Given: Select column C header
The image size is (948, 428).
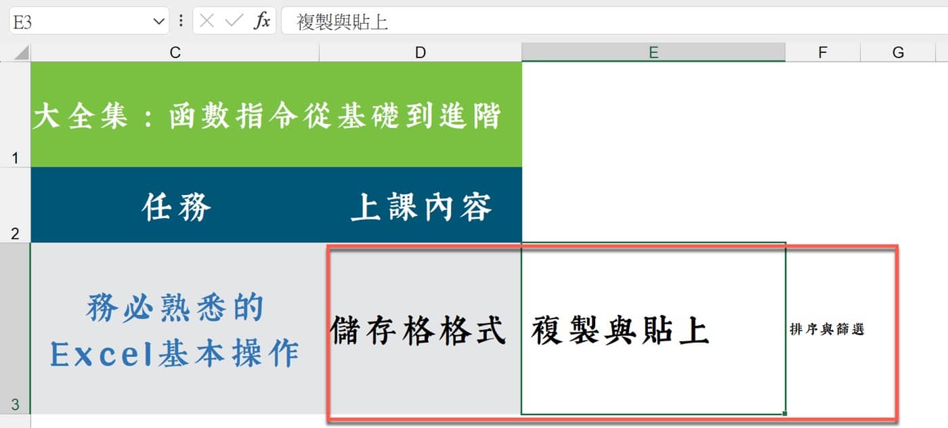Looking at the screenshot, I should (175, 52).
